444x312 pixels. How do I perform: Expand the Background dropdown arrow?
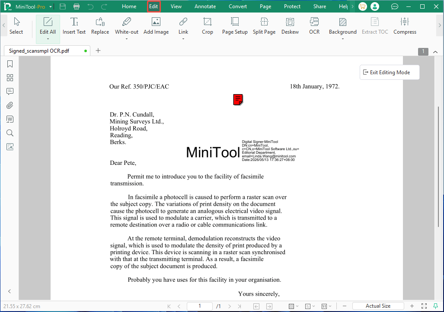343,39
